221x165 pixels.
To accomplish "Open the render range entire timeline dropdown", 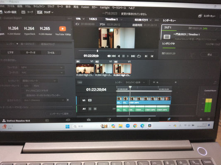I will [x=135, y=82].
